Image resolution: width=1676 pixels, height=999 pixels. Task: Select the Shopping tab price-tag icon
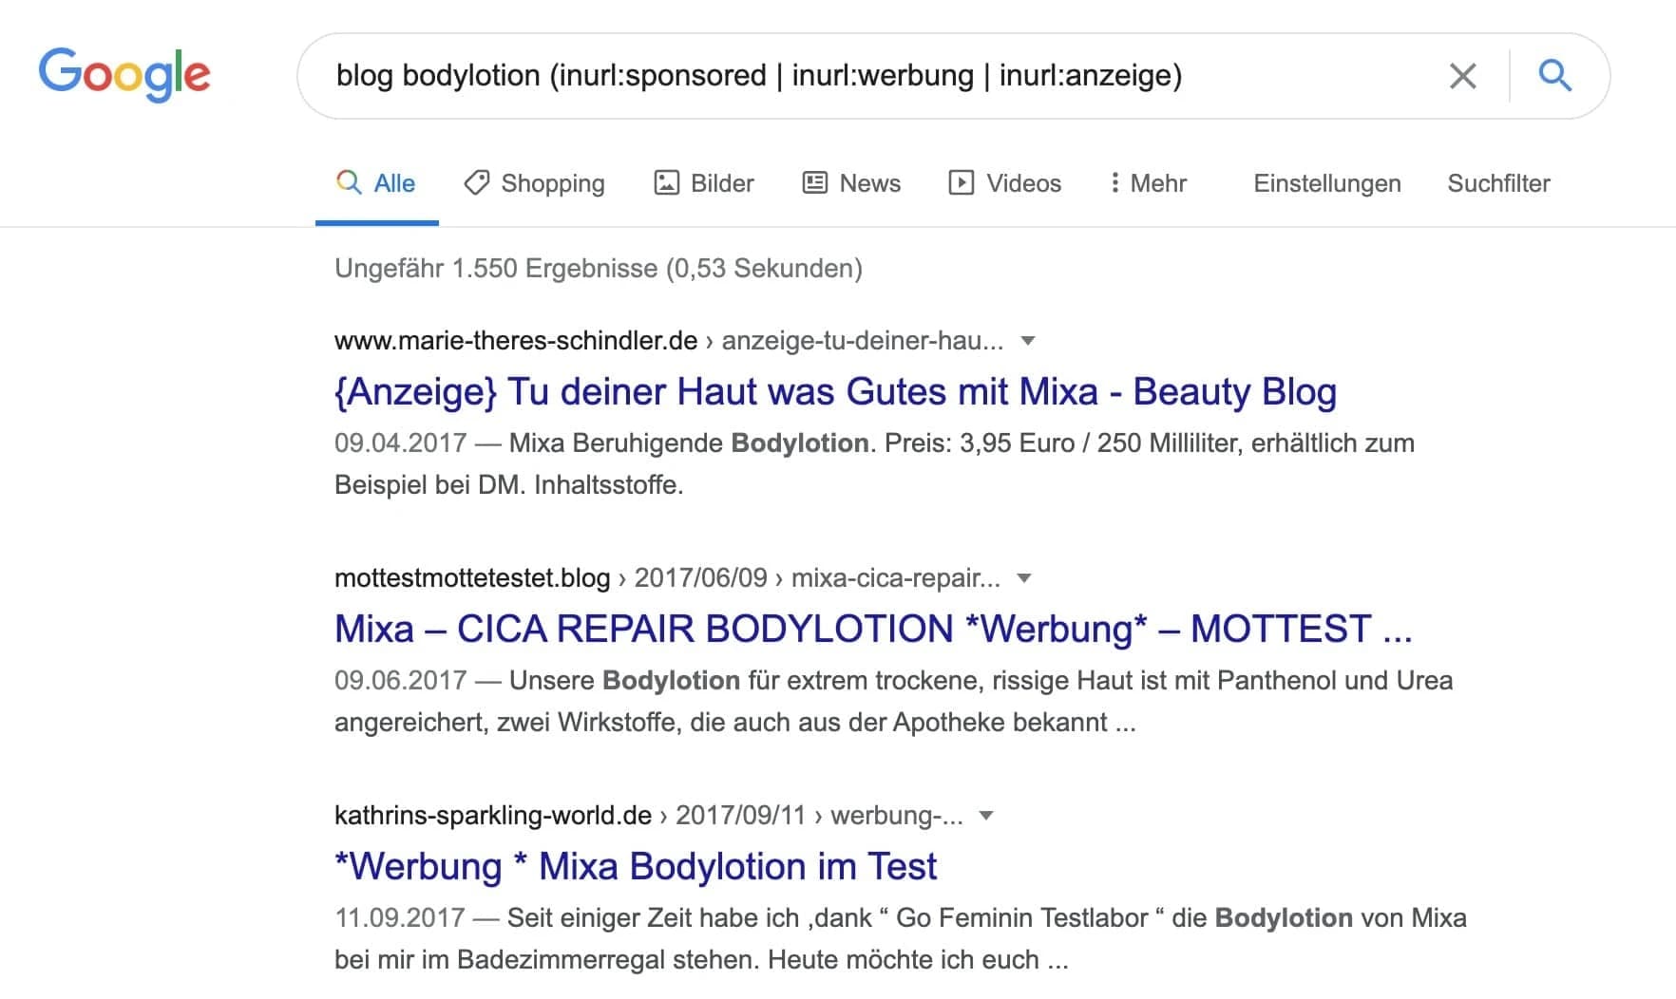(x=477, y=182)
